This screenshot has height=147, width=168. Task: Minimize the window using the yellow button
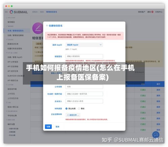[9, 6]
